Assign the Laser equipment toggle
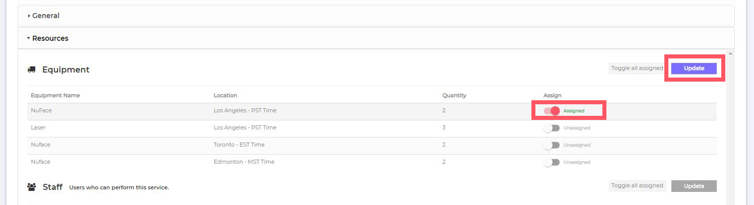The image size is (754, 205). 552,128
